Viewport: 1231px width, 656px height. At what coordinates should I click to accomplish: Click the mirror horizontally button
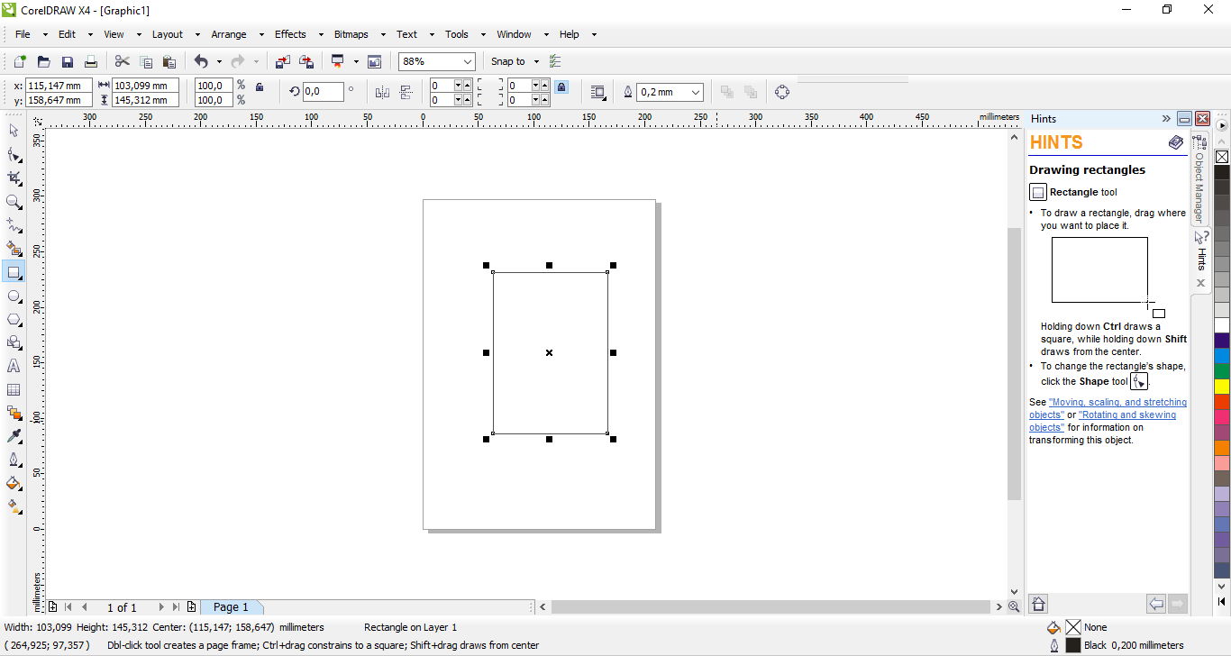pos(382,92)
